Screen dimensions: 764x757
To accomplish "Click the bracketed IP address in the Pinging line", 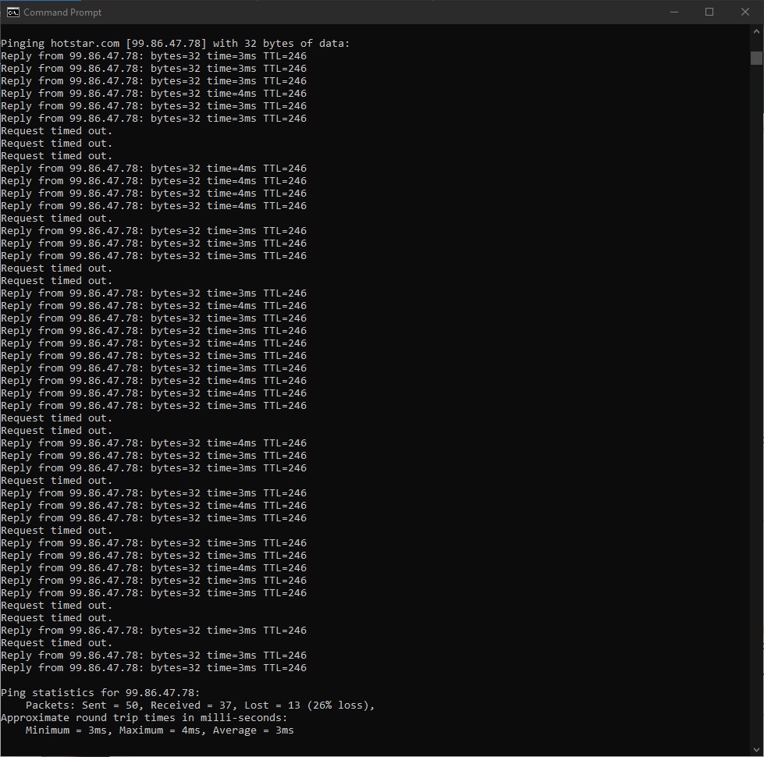I will point(166,44).
